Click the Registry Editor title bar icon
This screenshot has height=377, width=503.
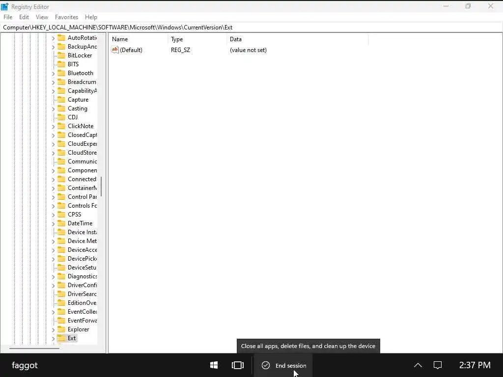tap(4, 6)
